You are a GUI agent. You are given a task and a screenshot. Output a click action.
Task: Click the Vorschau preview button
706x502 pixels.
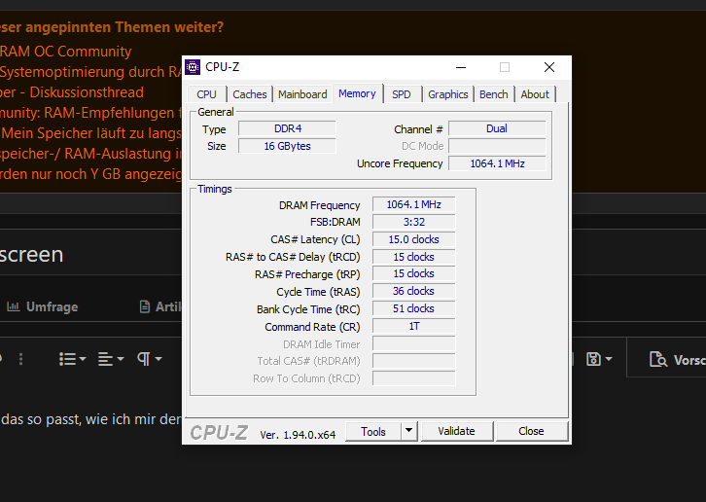pyautogui.click(x=677, y=360)
